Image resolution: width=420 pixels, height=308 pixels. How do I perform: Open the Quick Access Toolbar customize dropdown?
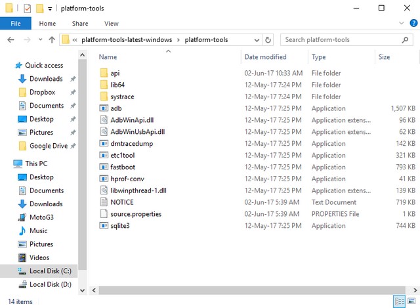pyautogui.click(x=50, y=9)
